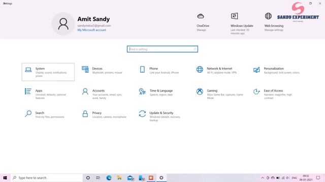Open the Update & Security arrows icon
Screen dimensions: 325x182
tap(142, 114)
